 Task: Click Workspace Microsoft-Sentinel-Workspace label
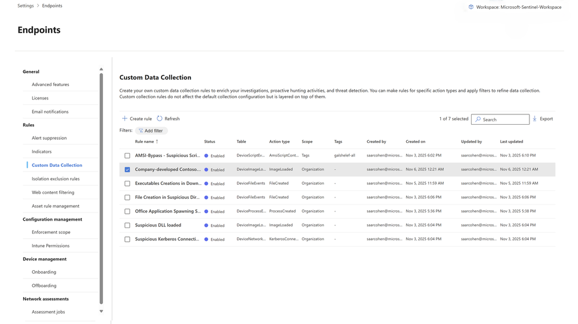[518, 7]
